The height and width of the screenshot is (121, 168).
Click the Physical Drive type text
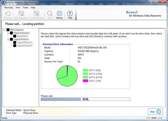30,113
